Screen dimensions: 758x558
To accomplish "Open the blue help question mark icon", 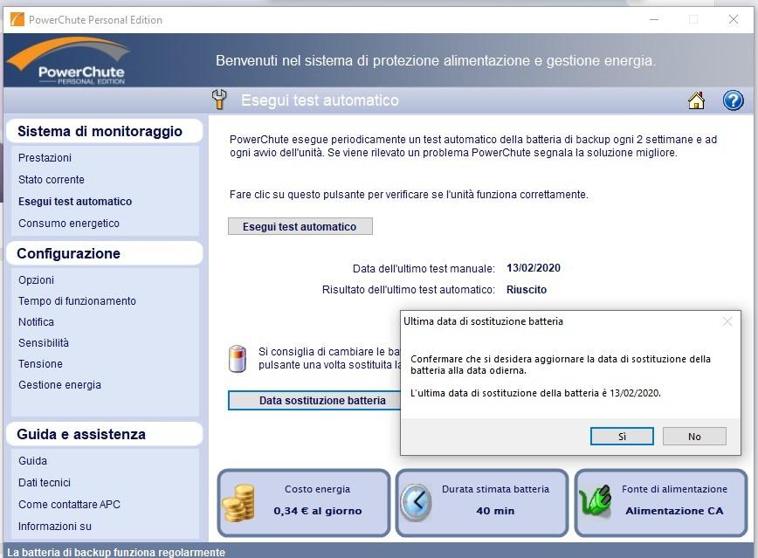I will tap(733, 100).
